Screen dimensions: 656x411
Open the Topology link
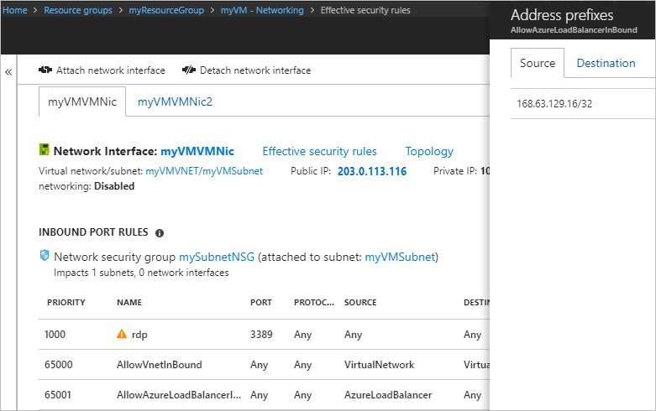(x=429, y=151)
